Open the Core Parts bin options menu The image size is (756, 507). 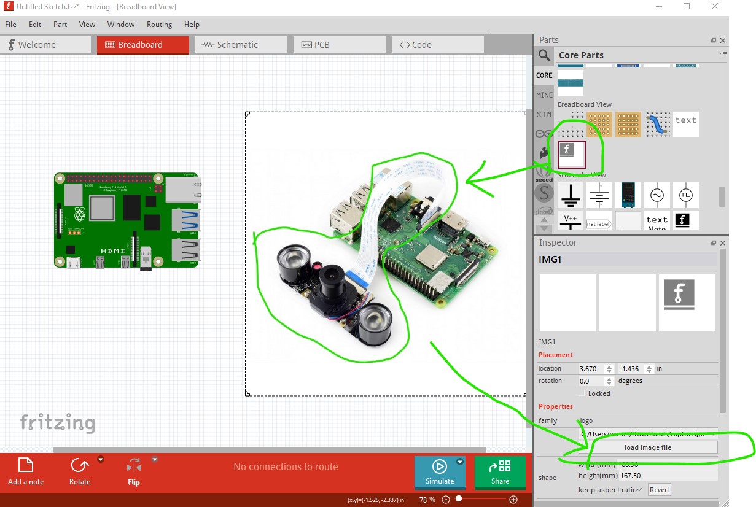pos(722,55)
